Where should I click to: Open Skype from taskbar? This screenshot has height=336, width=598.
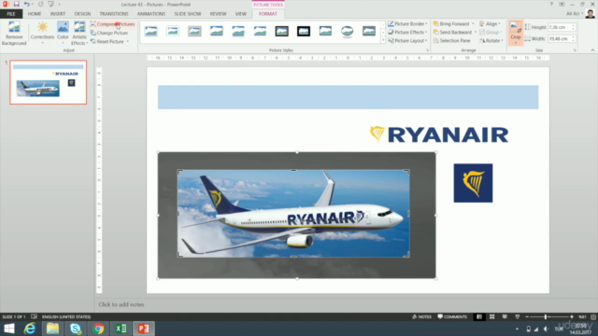[75, 329]
